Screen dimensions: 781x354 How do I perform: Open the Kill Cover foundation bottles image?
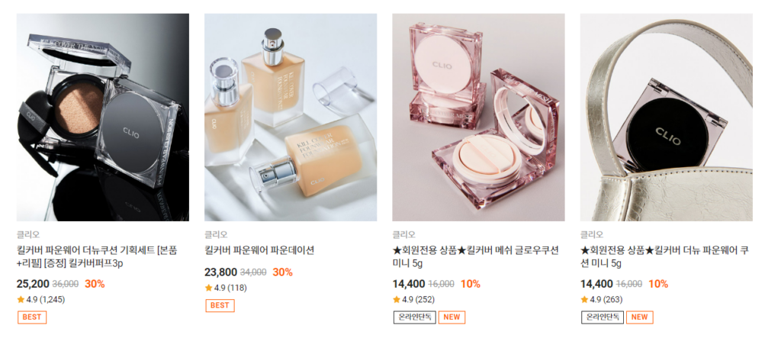[291, 117]
